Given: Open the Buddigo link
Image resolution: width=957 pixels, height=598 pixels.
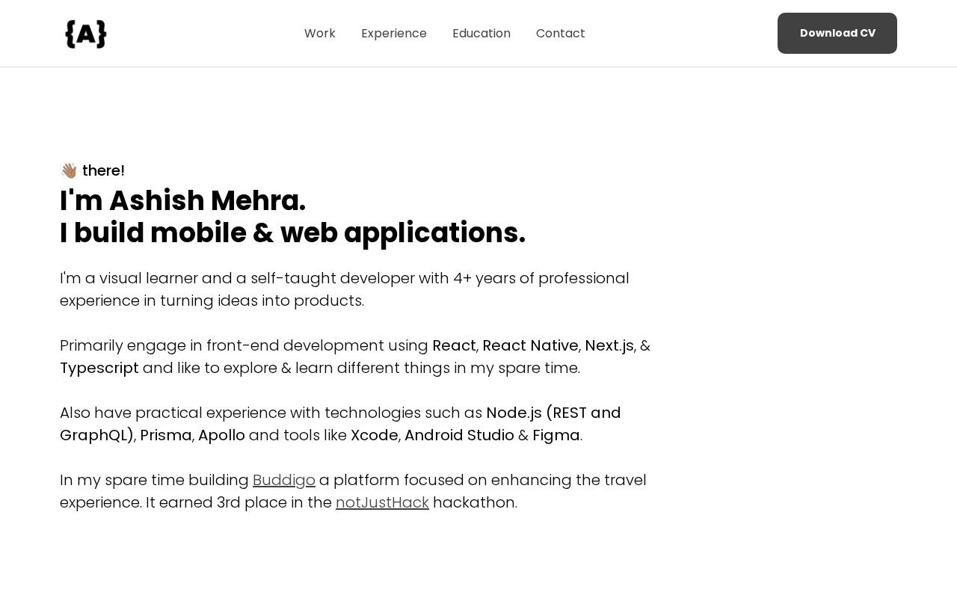Looking at the screenshot, I should click(x=284, y=480).
